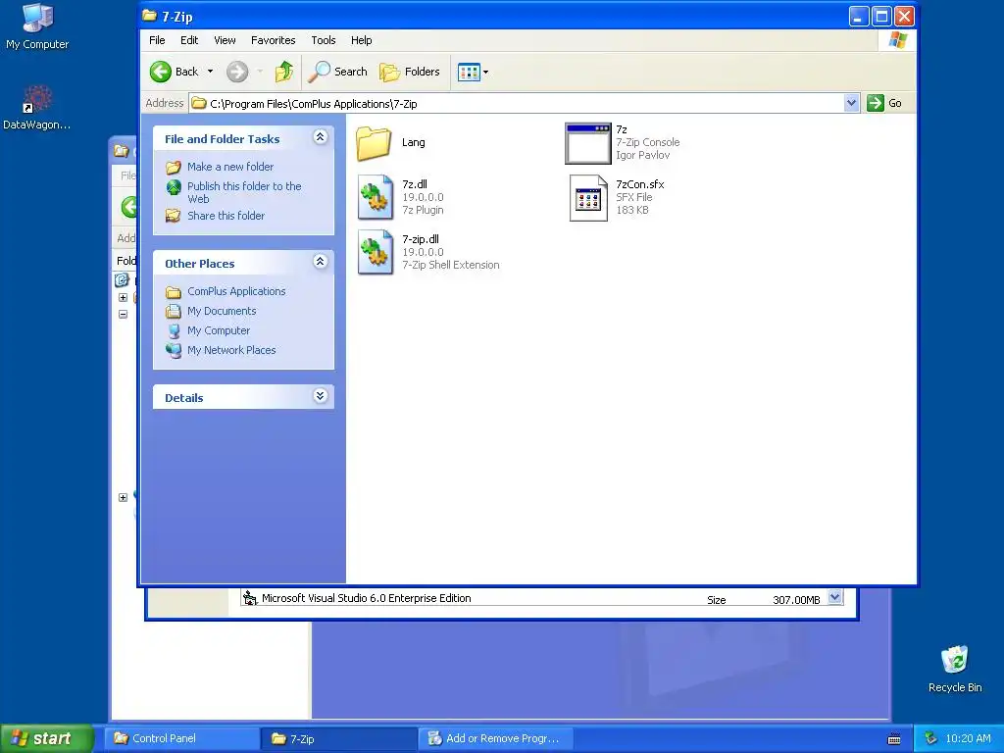Go to ComPlus Applications folder link
The width and height of the screenshot is (1004, 753).
(236, 291)
